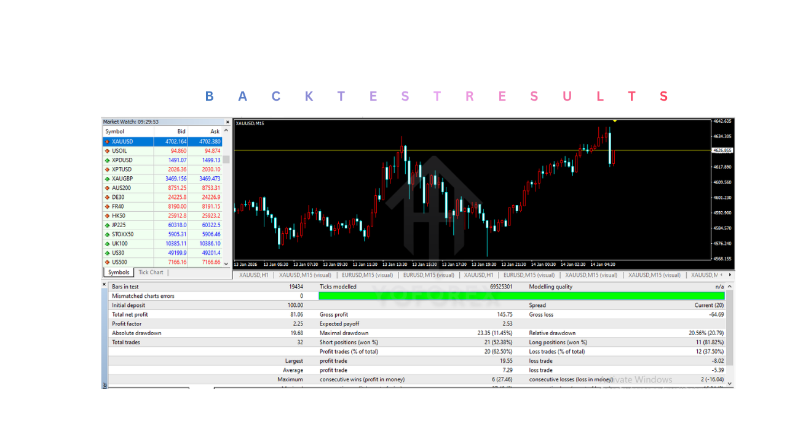Click the Market Watch scrollbar up arrow
The width and height of the screenshot is (787, 442).
click(226, 130)
